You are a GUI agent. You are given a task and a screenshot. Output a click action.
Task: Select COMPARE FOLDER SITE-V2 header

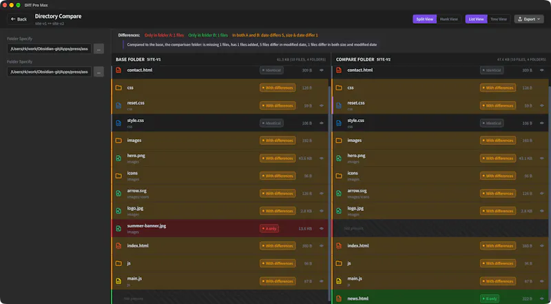tap(364, 59)
